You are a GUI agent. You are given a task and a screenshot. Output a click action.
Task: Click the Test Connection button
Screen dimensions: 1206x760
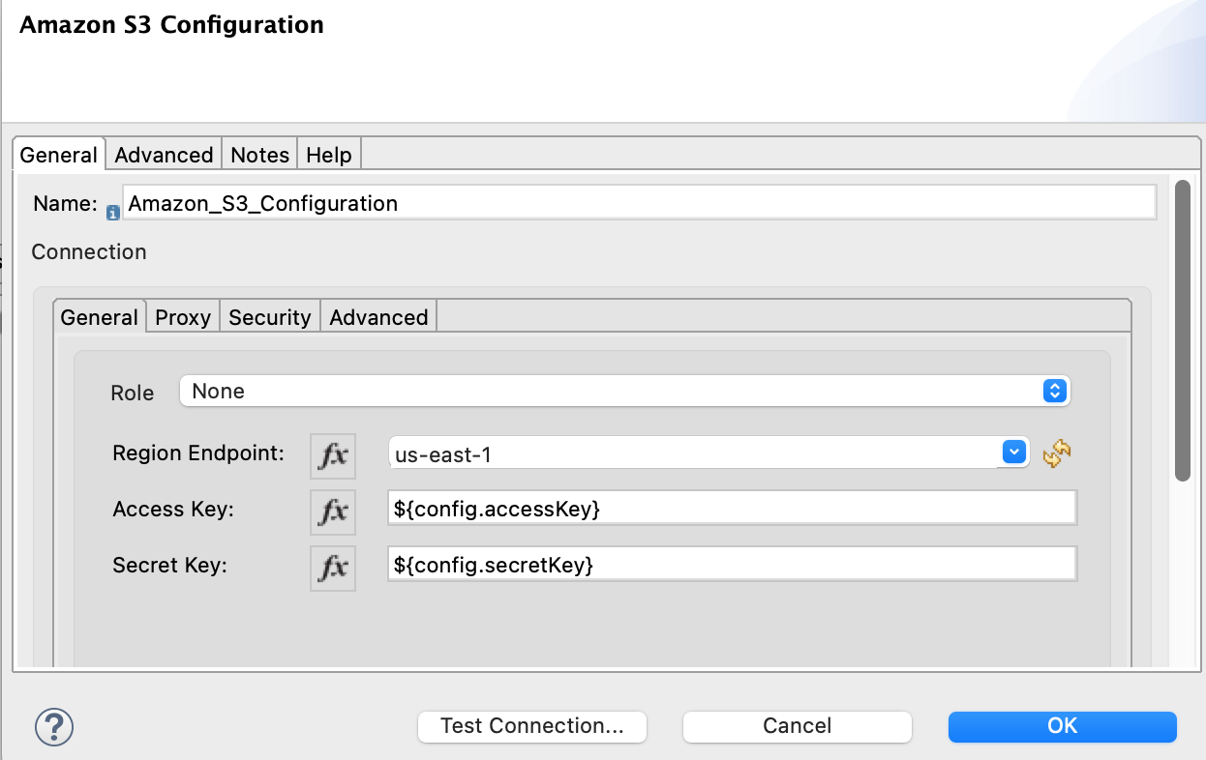click(x=531, y=726)
